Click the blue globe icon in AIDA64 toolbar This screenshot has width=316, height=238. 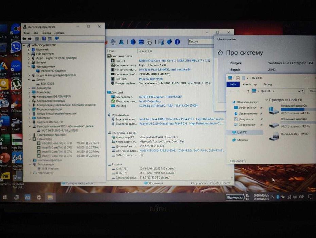pos(133,42)
